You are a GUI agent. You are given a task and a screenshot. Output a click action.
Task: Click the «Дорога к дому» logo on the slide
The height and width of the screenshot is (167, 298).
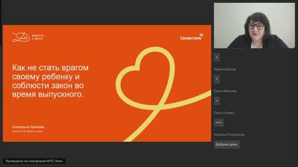[28, 37]
